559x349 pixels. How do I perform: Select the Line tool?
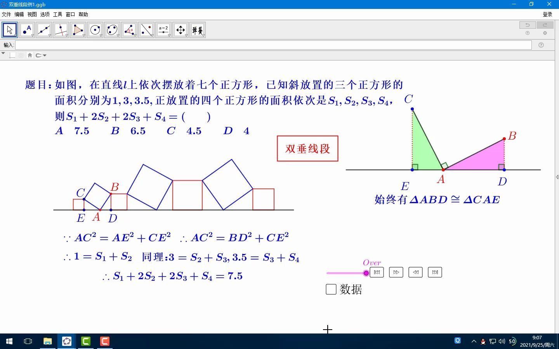[x=43, y=29]
